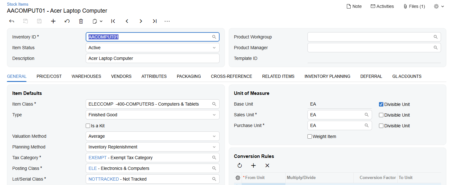Click the Save disk icon
This screenshot has height=185, width=453.
[39, 21]
